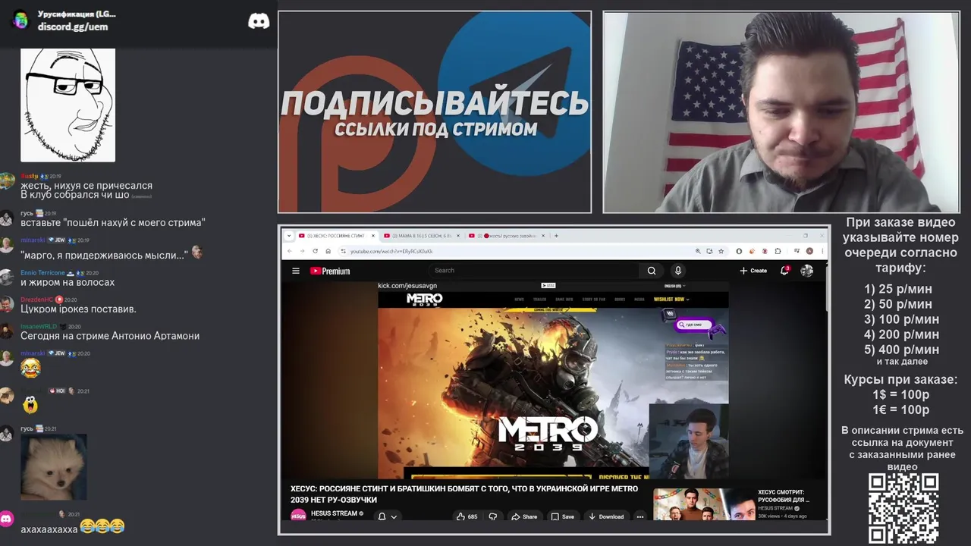Toggle the channel notification bell
This screenshot has width=971, height=546.
point(382,516)
